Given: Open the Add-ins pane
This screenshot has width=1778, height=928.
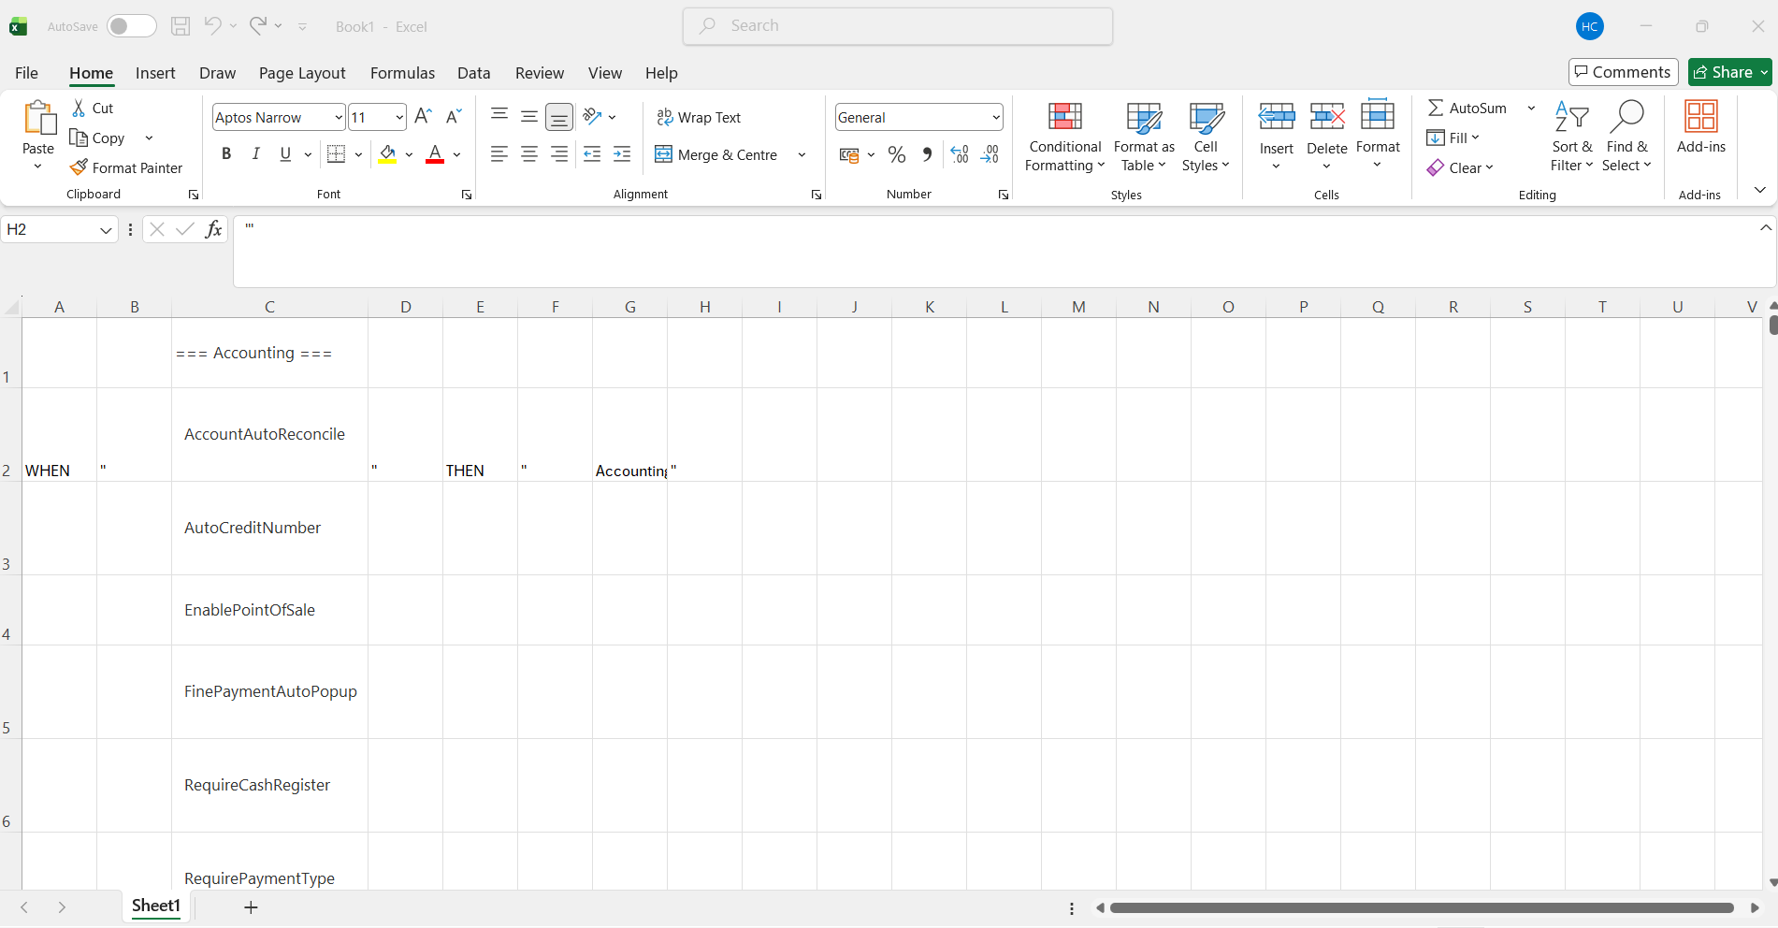Looking at the screenshot, I should point(1700,128).
